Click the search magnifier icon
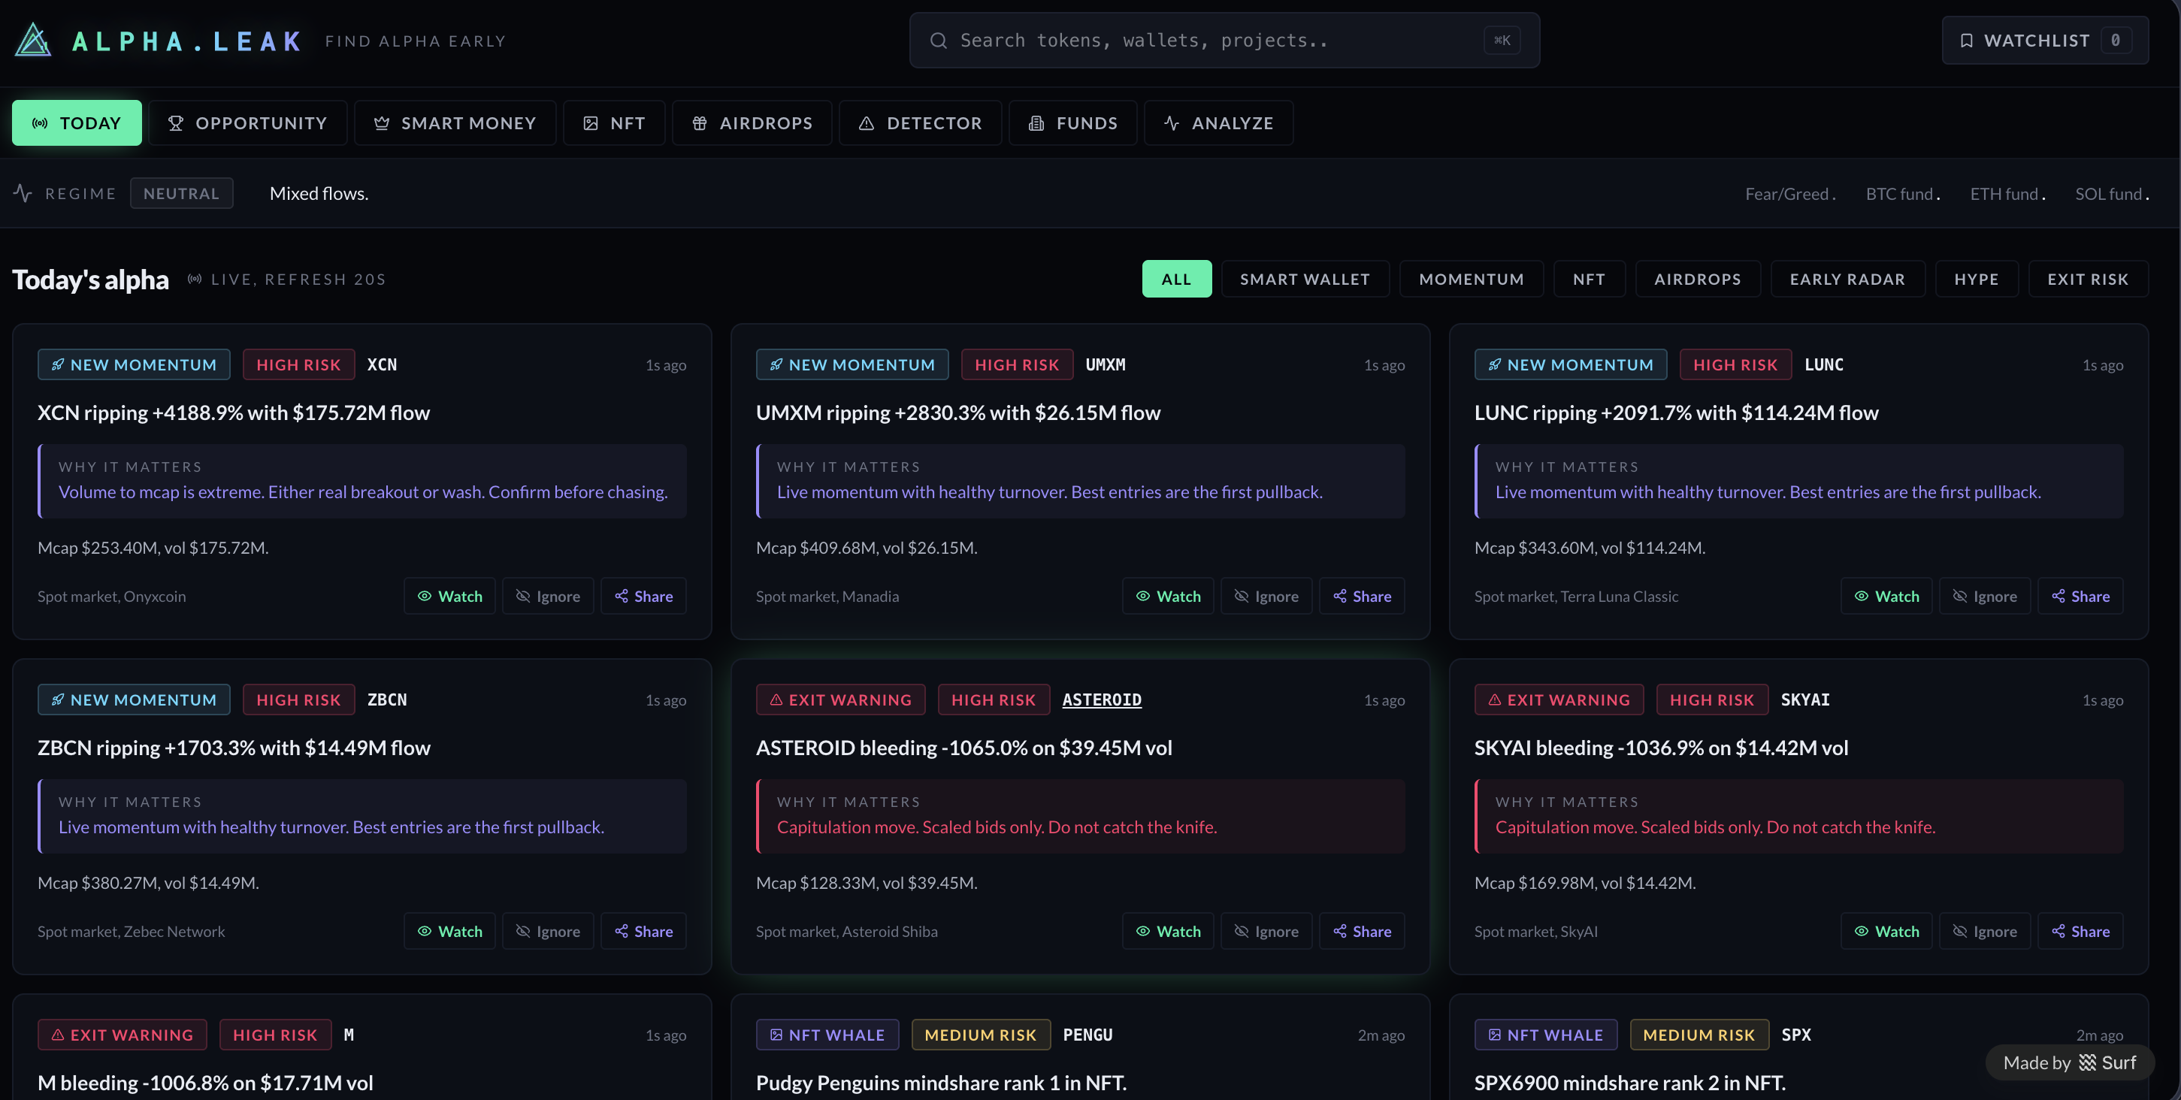2181x1100 pixels. [x=938, y=41]
